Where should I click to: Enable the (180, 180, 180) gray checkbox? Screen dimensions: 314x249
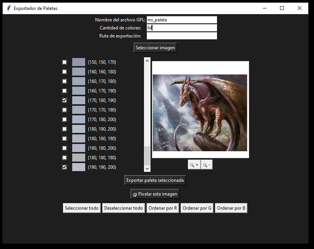pos(64,157)
